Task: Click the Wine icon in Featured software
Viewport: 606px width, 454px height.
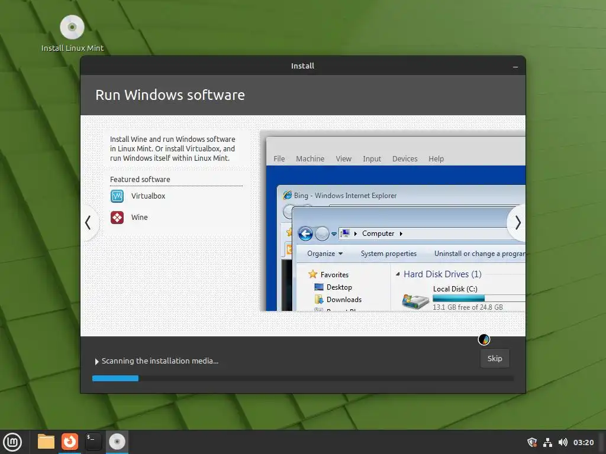Action: (117, 218)
